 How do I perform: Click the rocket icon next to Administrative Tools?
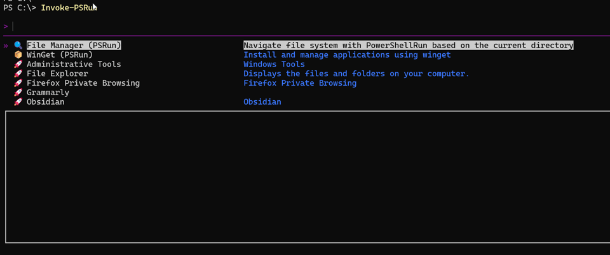click(18, 64)
